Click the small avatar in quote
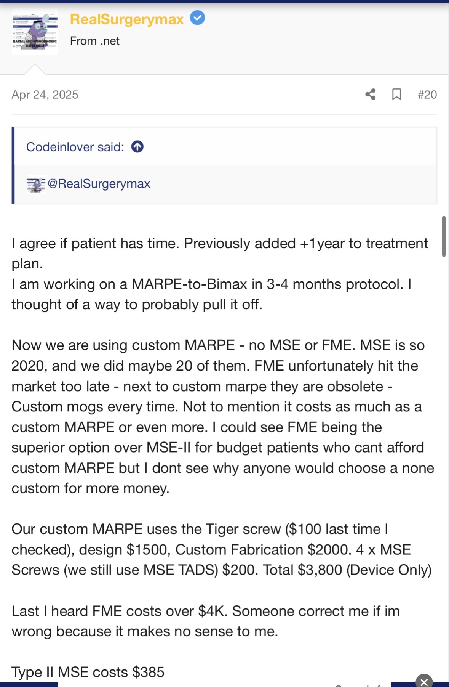Screen dimensions: 449x687 pyautogui.click(x=36, y=184)
